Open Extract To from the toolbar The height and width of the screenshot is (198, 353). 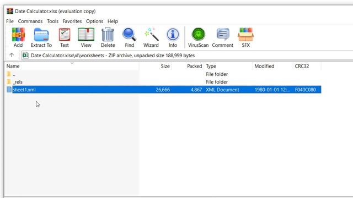coord(41,37)
